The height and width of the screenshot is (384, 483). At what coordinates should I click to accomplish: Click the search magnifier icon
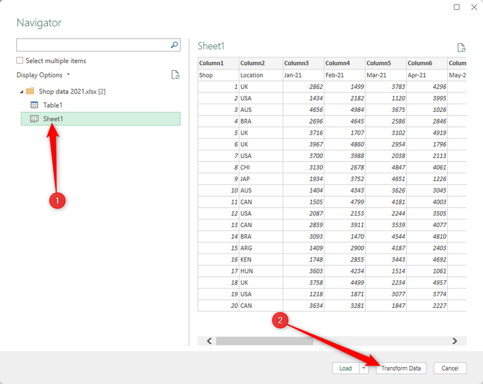pyautogui.click(x=173, y=44)
